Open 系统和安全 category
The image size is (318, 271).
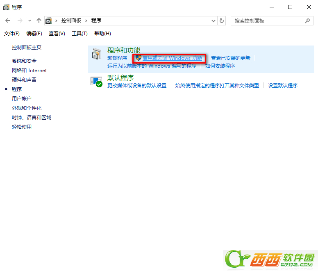24,61
